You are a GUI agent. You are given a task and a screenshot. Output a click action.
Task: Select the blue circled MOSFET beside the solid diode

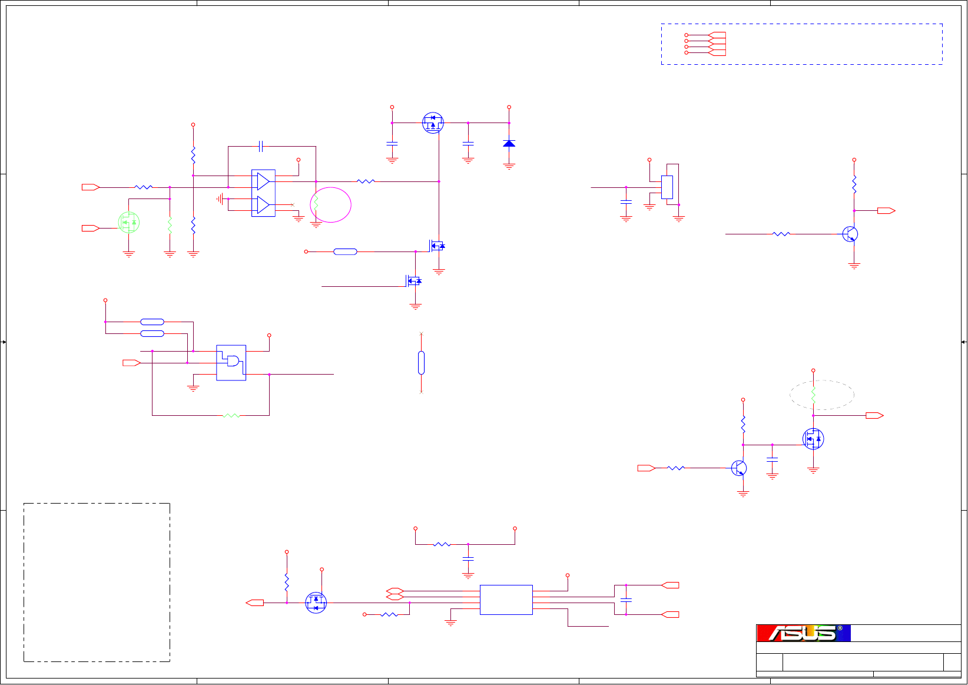coord(433,123)
